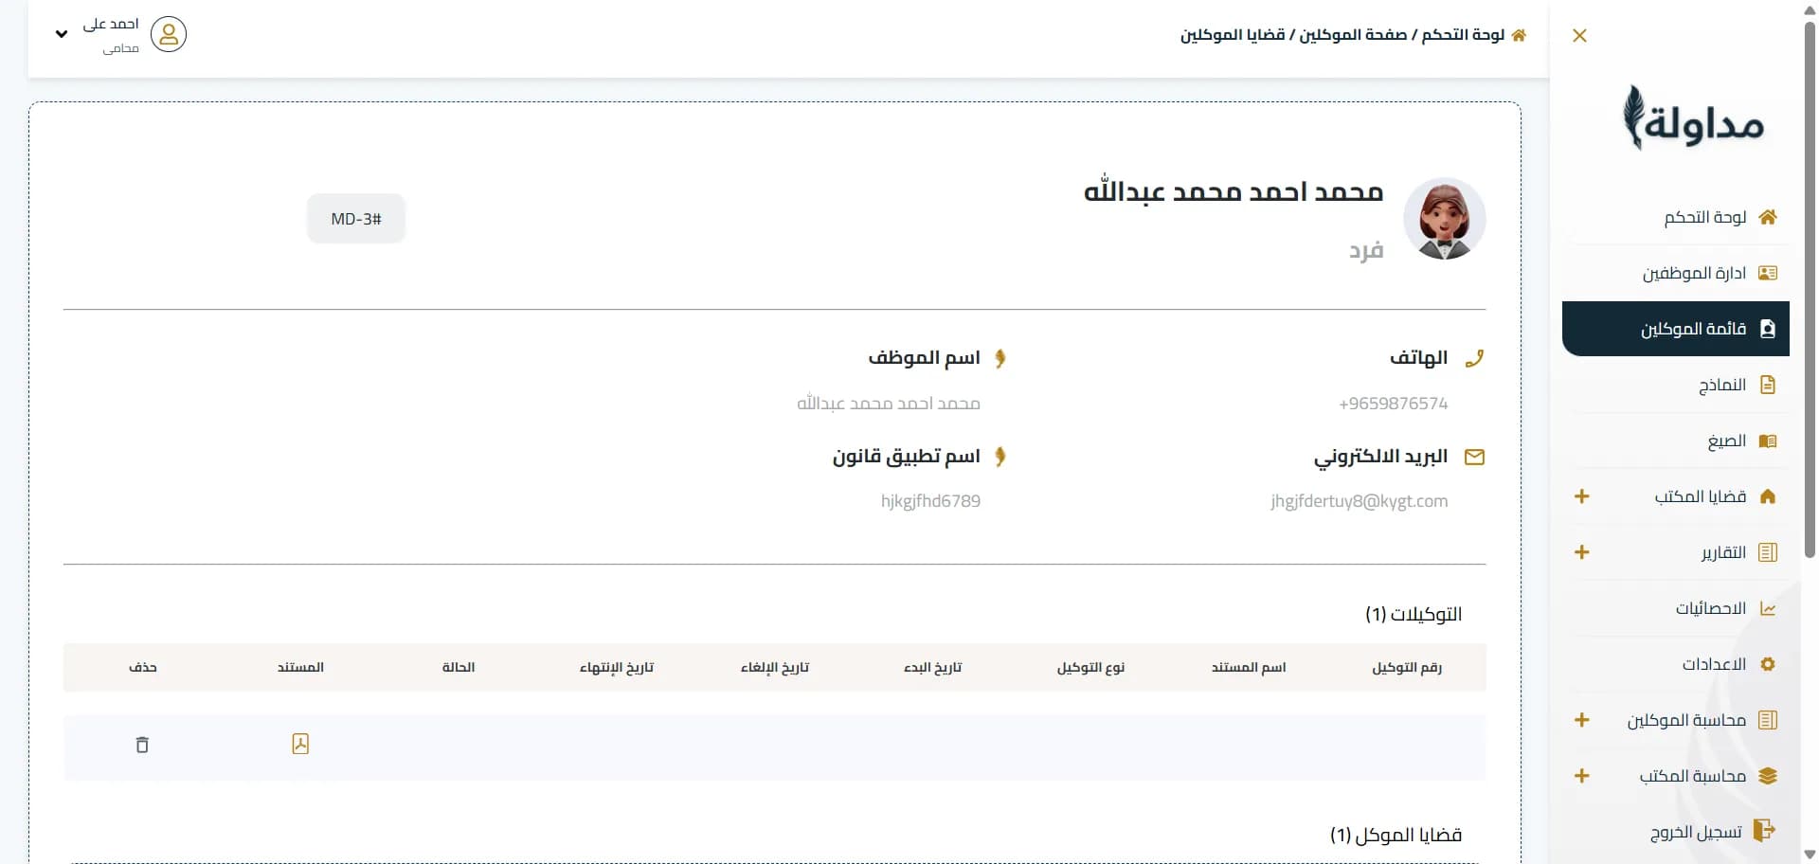Image resolution: width=1819 pixels, height=864 pixels.
Task: Click the قضايا الموكل (1) section title
Action: tap(1396, 835)
